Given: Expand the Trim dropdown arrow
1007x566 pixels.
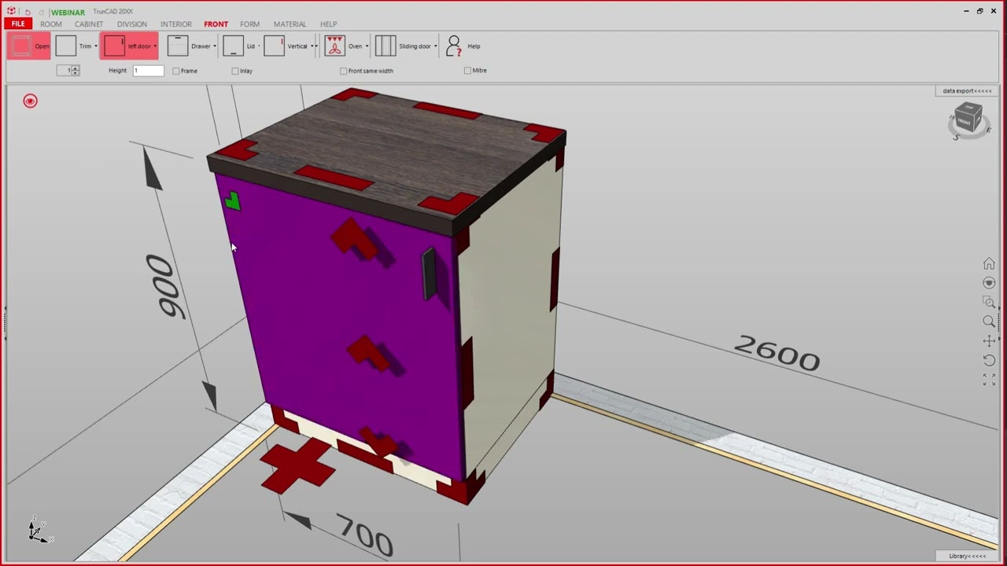Looking at the screenshot, I should [x=96, y=46].
